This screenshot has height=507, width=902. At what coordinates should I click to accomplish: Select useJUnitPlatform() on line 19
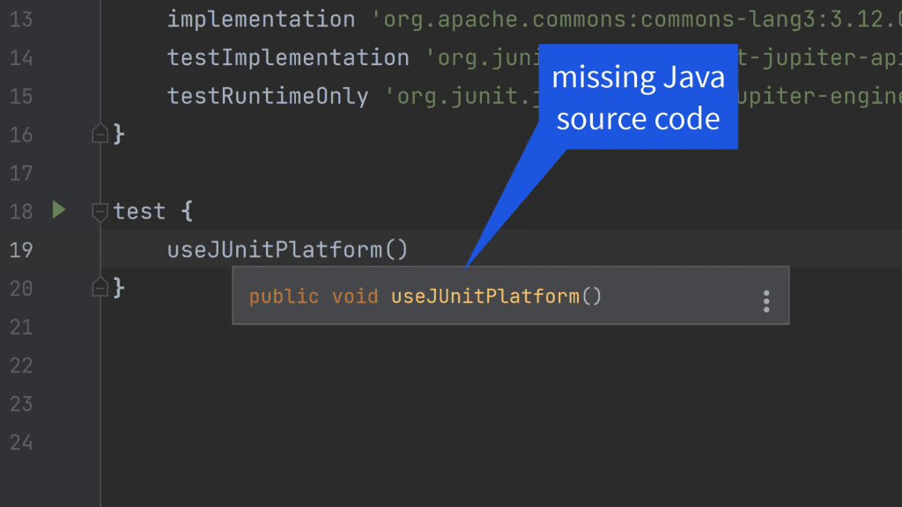pyautogui.click(x=286, y=249)
